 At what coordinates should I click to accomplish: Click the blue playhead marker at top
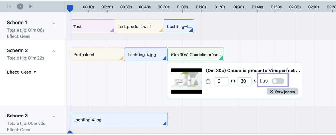(69, 8)
